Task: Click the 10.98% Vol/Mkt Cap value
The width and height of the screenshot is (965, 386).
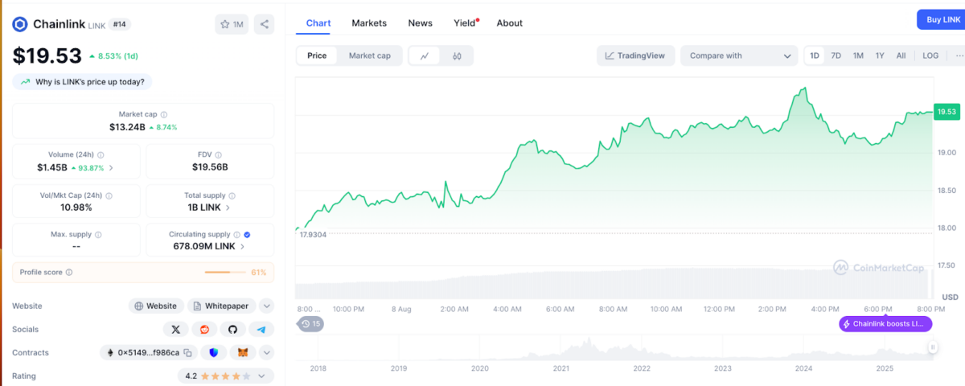Action: (76, 207)
